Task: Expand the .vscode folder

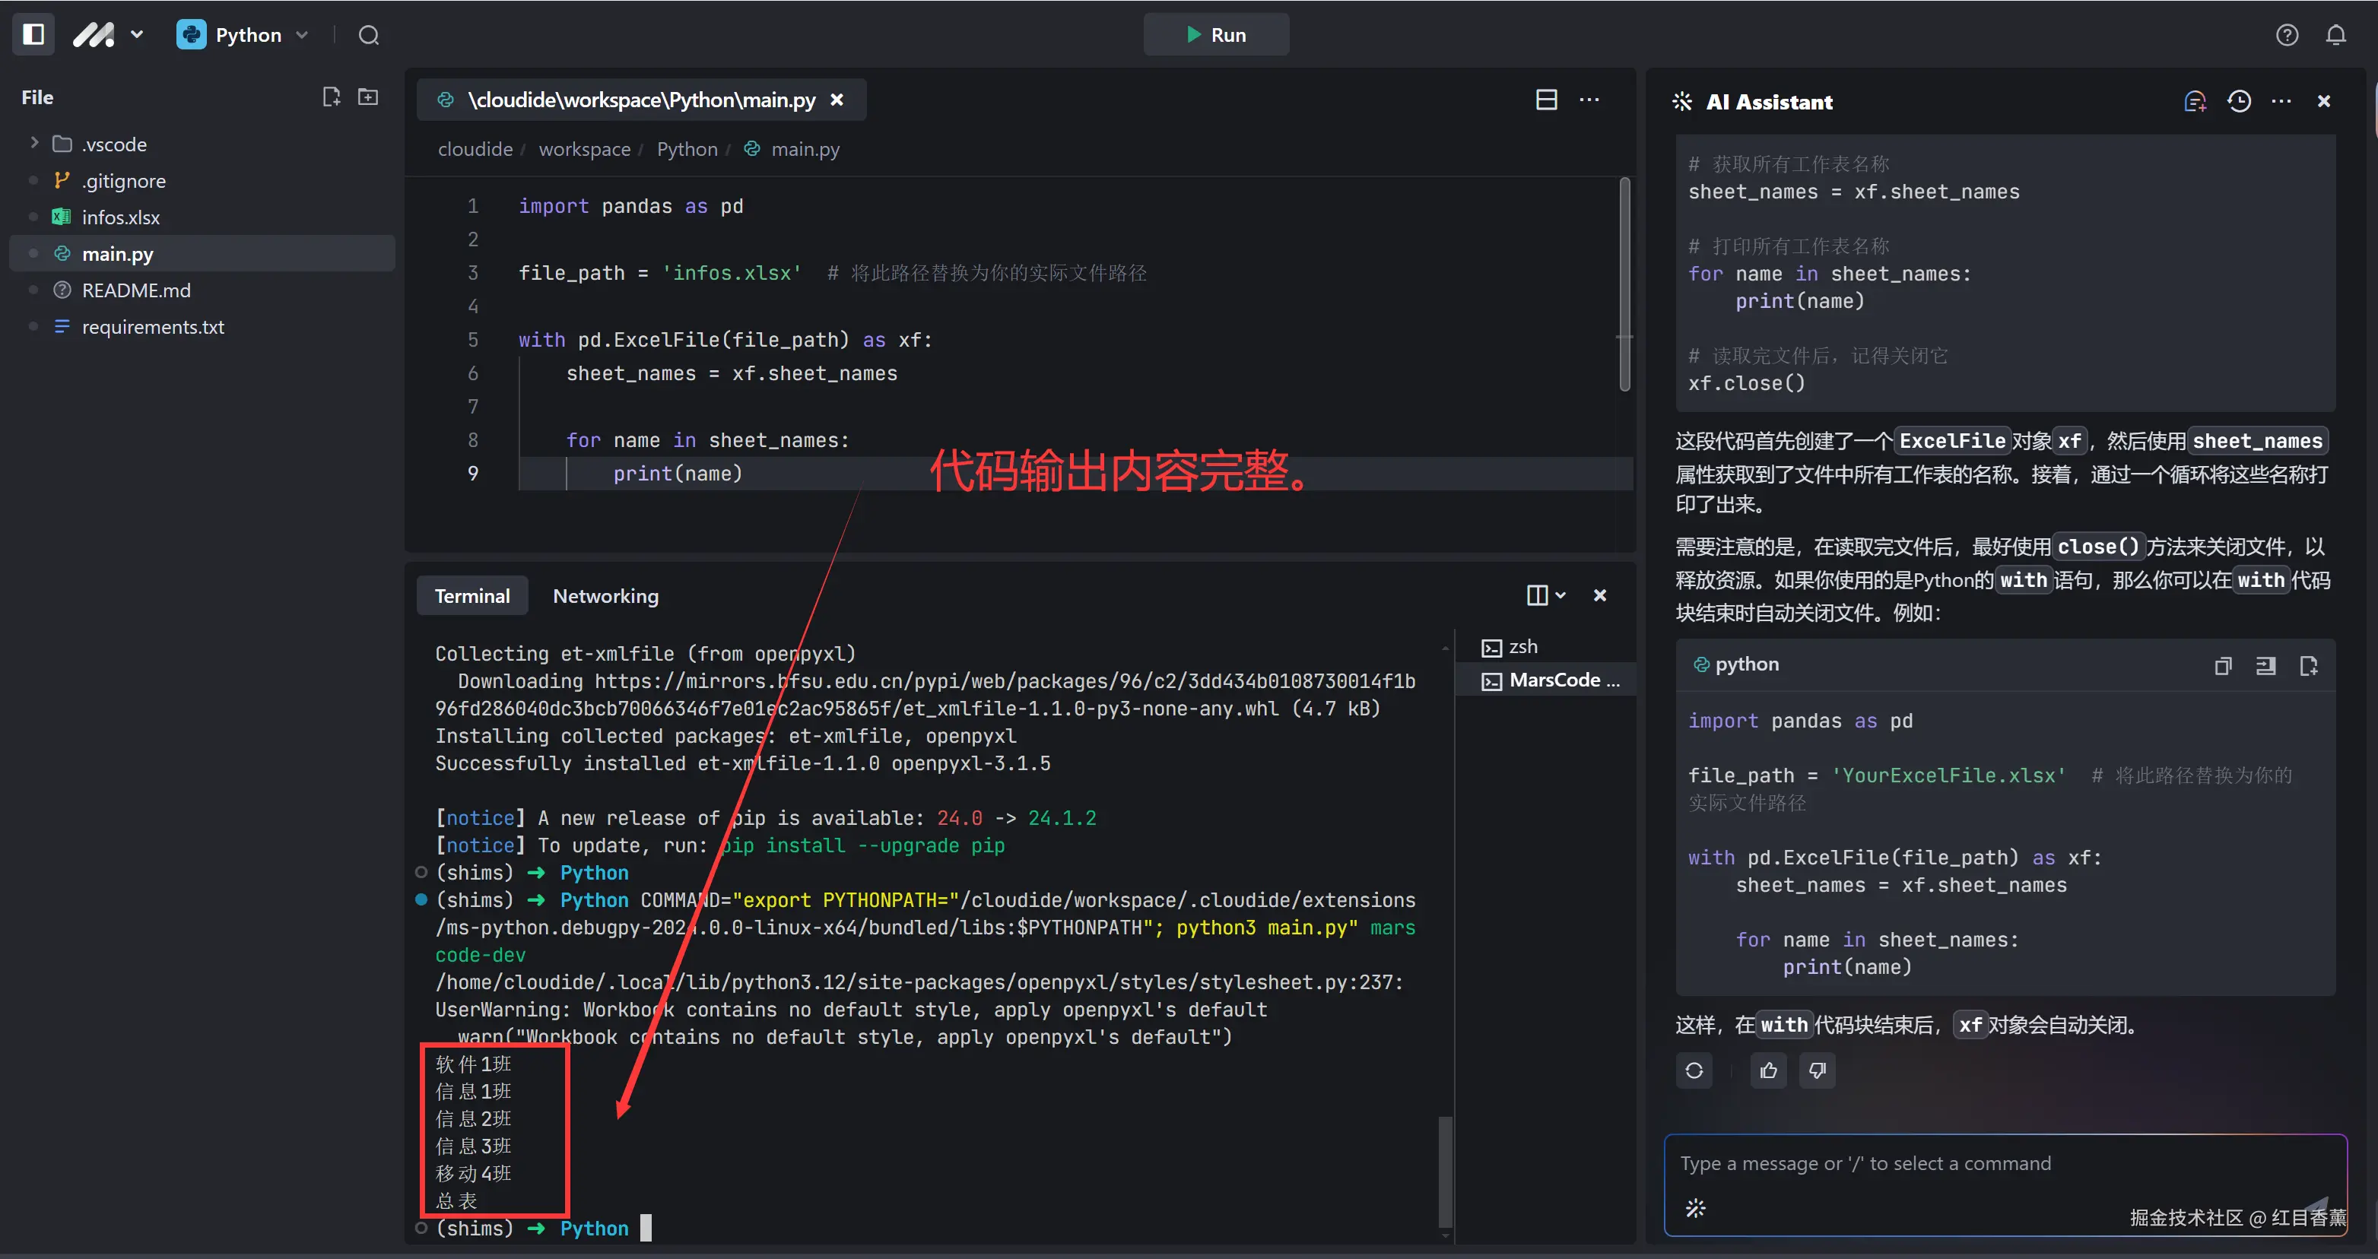Action: click(35, 143)
